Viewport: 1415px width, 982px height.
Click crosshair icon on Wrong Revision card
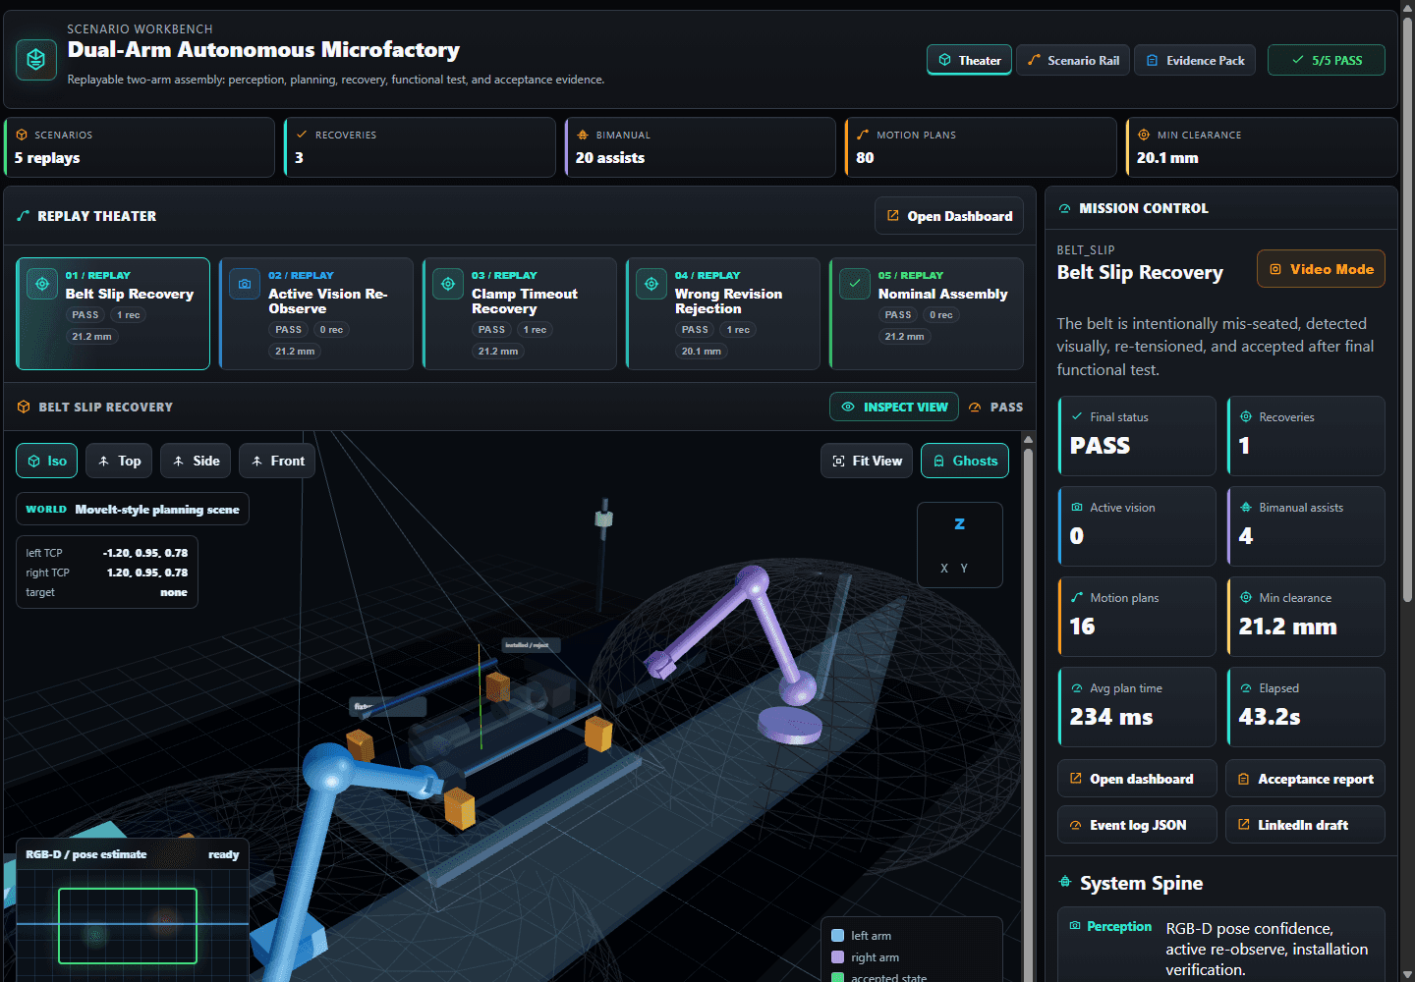[651, 284]
